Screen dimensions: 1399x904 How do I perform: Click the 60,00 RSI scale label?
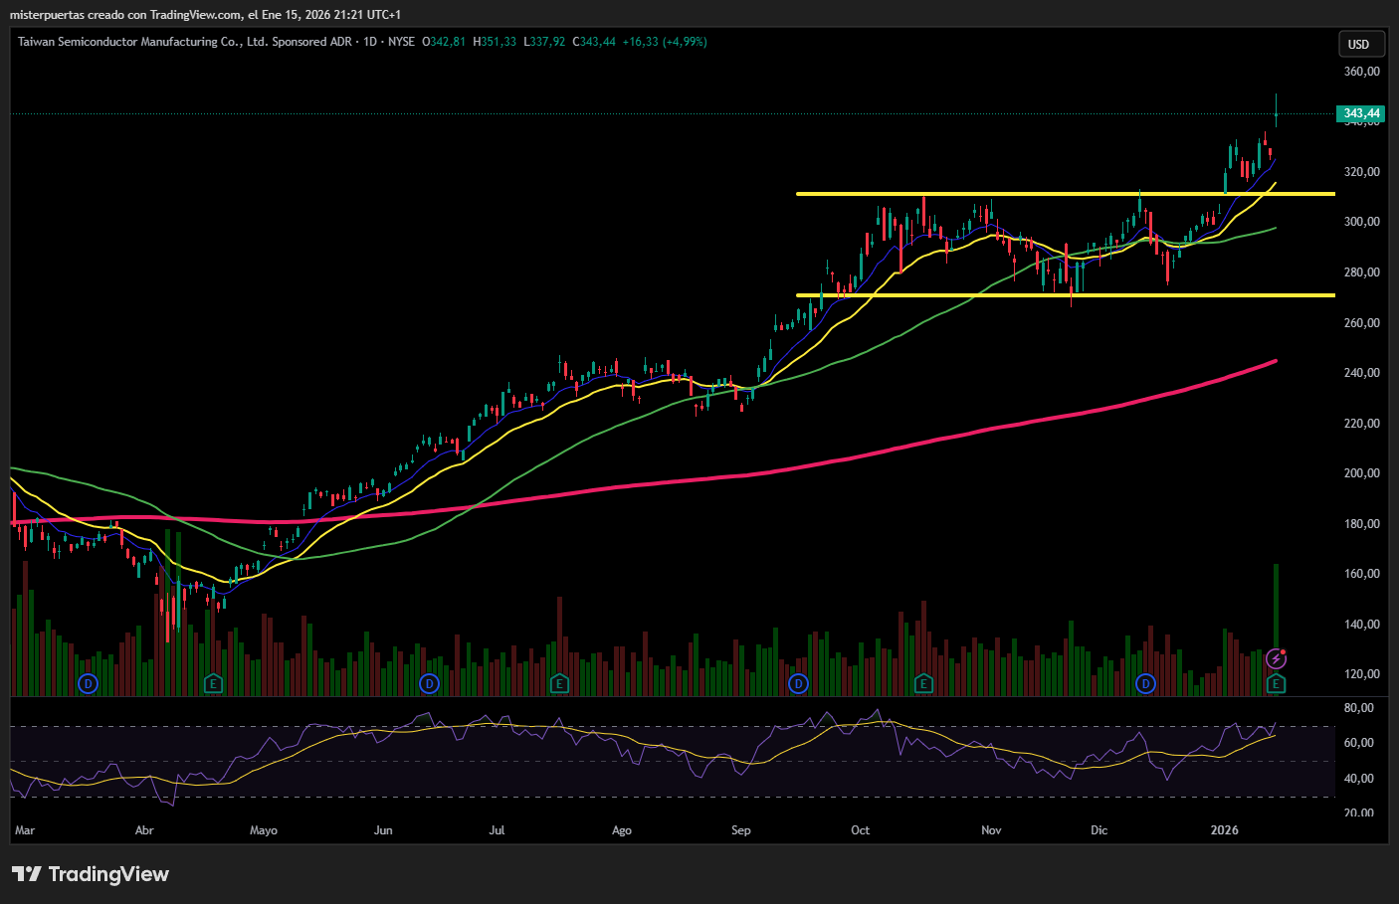coord(1358,743)
